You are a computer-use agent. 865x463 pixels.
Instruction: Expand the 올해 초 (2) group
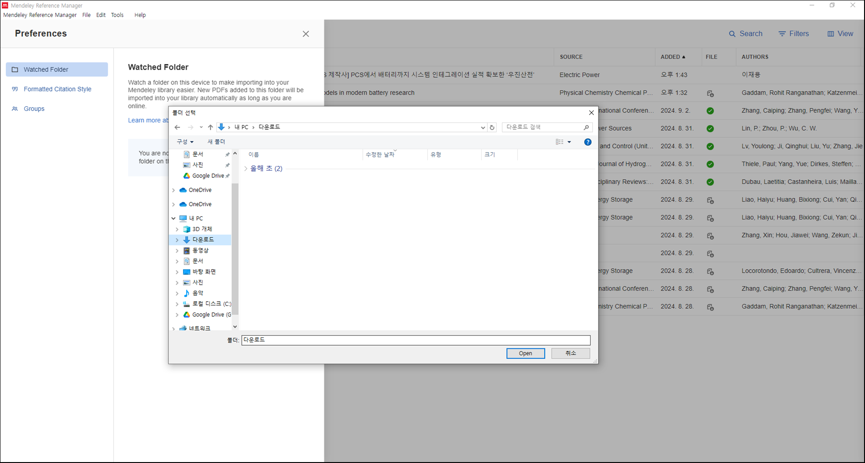[x=246, y=169]
